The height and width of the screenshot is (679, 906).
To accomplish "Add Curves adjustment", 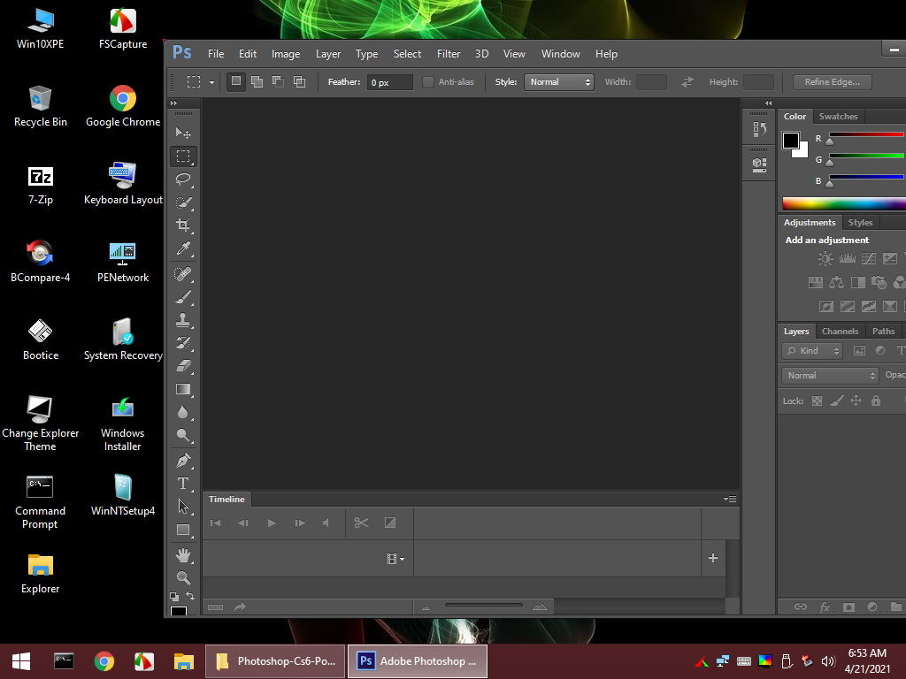I will [x=869, y=259].
